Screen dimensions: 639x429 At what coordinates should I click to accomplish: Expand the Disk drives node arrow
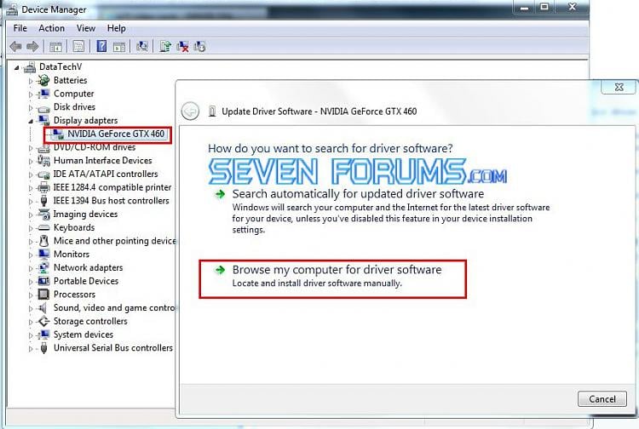point(31,108)
